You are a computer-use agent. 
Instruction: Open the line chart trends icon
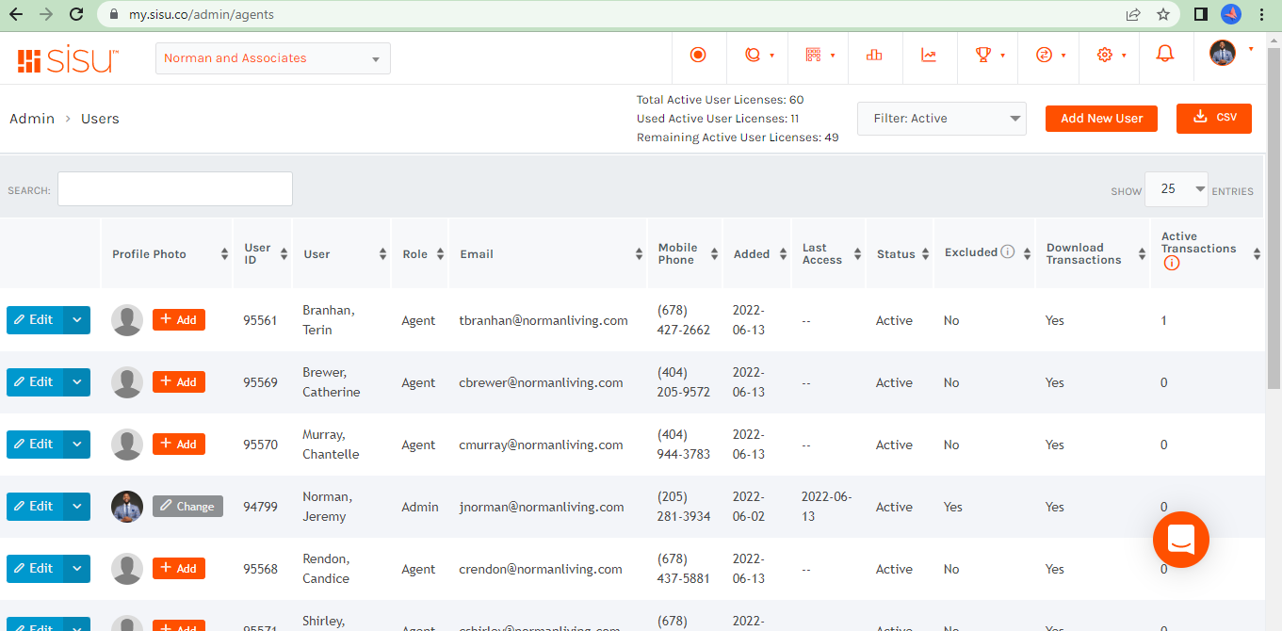[929, 55]
